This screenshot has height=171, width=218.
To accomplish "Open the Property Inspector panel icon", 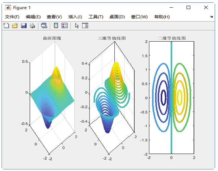I will [x=85, y=26].
